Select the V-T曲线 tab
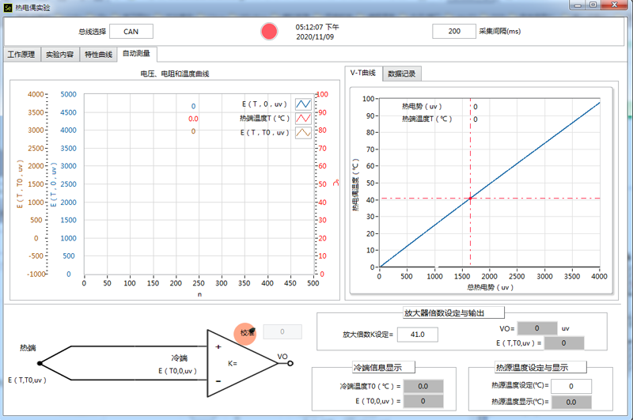 [x=364, y=73]
